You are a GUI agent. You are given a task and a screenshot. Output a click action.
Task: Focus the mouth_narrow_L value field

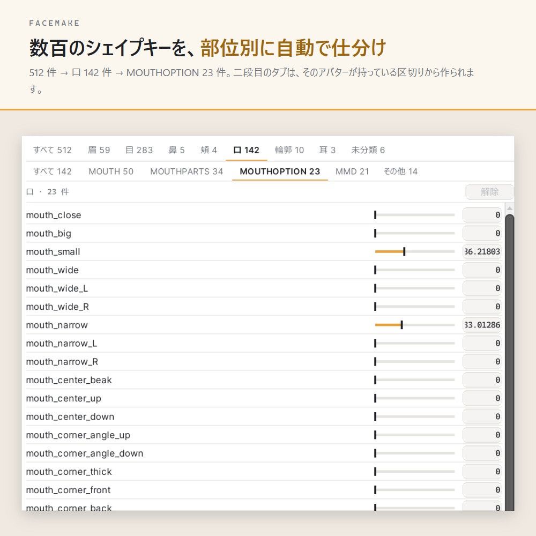click(482, 343)
